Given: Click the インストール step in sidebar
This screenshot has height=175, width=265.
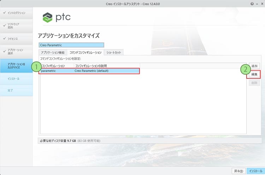Looking at the screenshot, I should pyautogui.click(x=16, y=79).
